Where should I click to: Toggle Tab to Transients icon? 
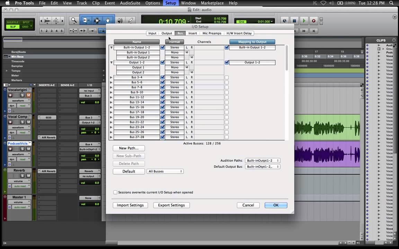coord(83,31)
